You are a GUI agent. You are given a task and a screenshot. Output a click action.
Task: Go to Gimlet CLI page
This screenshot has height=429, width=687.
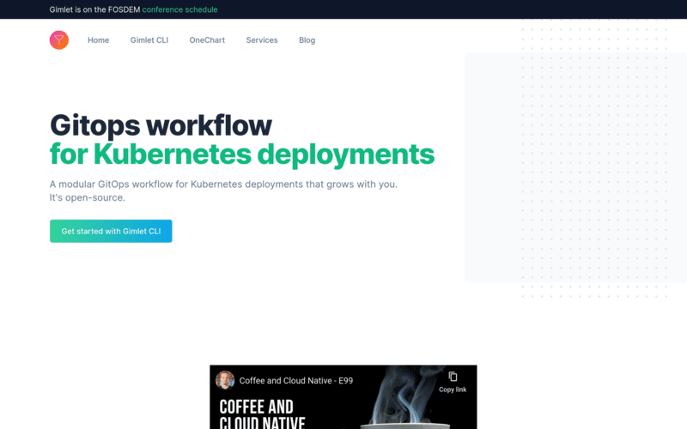click(x=149, y=39)
